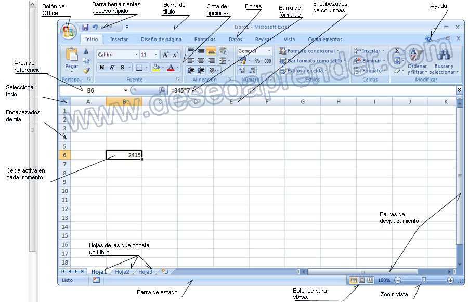
Task: Expand the B6 name box dropdown
Action: point(125,90)
